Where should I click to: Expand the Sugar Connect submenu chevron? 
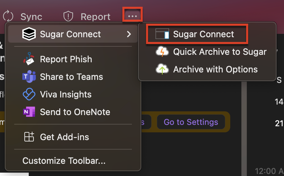(129, 34)
